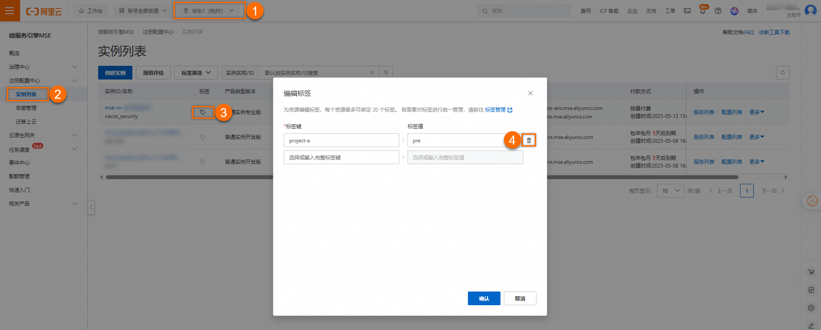Open the per-page count dropdown
Viewport: 821px width, 330px height.
[671, 191]
